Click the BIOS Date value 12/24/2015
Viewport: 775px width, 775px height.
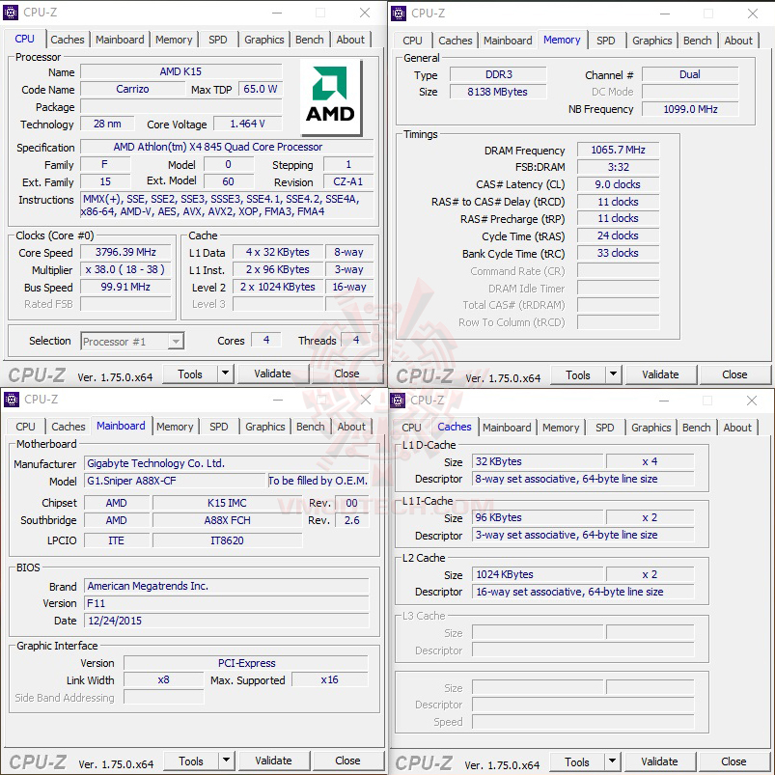[x=227, y=621]
